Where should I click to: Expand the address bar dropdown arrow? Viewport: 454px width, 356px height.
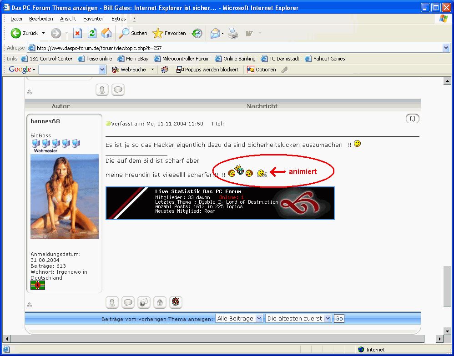pos(446,48)
